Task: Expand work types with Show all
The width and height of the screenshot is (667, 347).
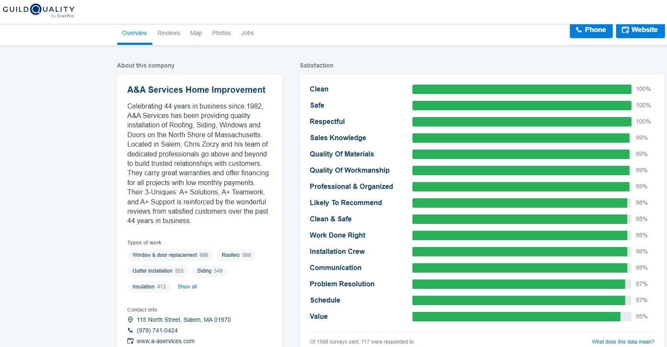Action: [x=187, y=287]
